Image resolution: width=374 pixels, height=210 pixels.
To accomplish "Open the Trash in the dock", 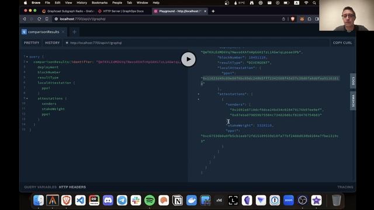I will point(337,200).
